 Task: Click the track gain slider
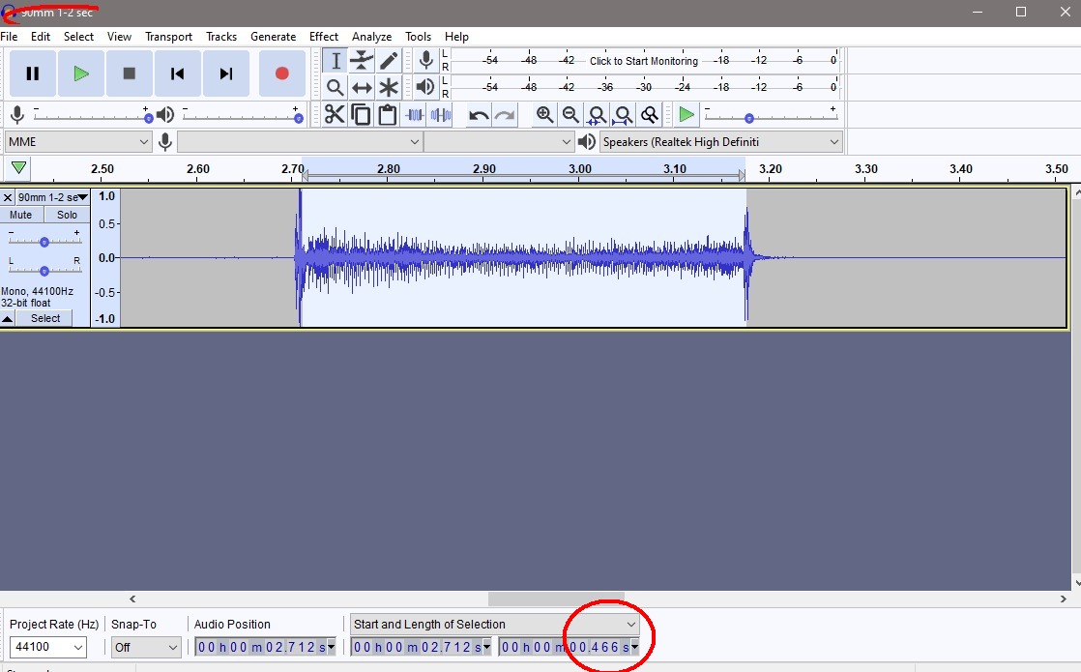pos(44,241)
